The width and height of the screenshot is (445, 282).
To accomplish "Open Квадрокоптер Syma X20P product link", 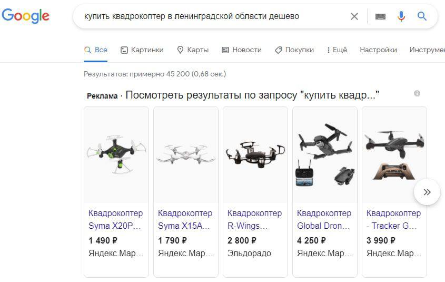I will [115, 219].
